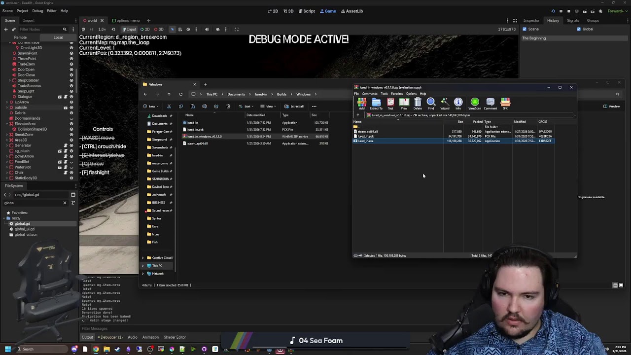Open the View dropdown in File Explorer

[268, 106]
